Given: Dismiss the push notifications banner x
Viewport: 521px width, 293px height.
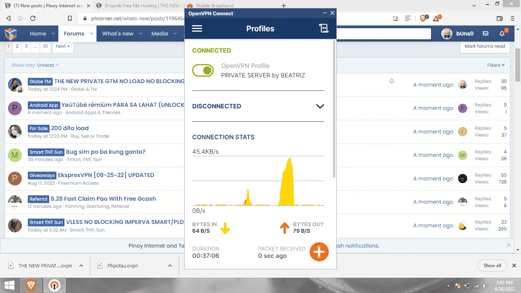Looking at the screenshot, I should tap(509, 245).
